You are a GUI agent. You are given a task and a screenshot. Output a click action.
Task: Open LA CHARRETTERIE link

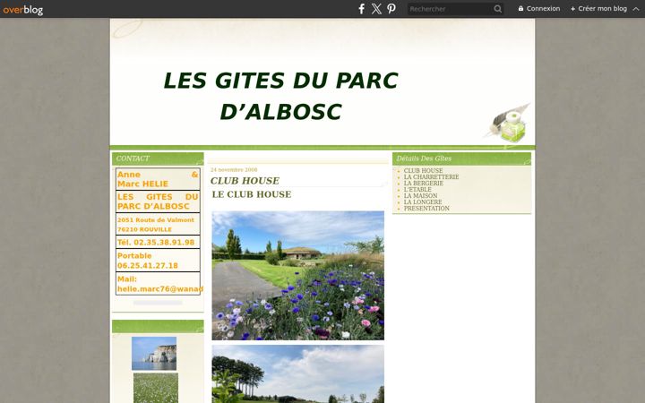[431, 176]
